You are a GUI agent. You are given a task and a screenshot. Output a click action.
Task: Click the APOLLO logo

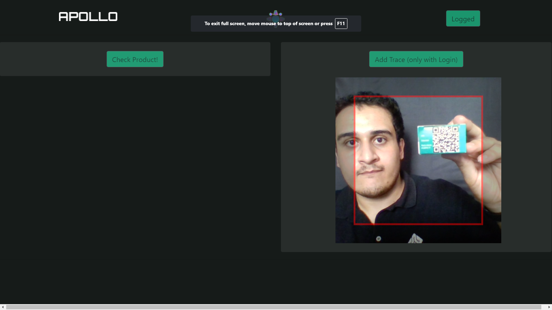88,17
